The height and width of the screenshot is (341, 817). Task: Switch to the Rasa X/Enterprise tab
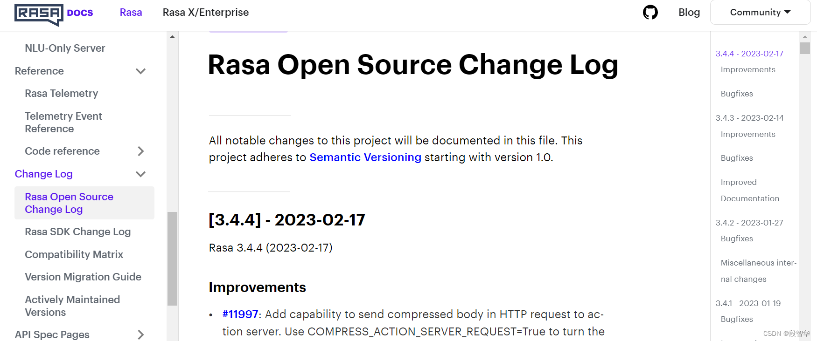(x=205, y=13)
